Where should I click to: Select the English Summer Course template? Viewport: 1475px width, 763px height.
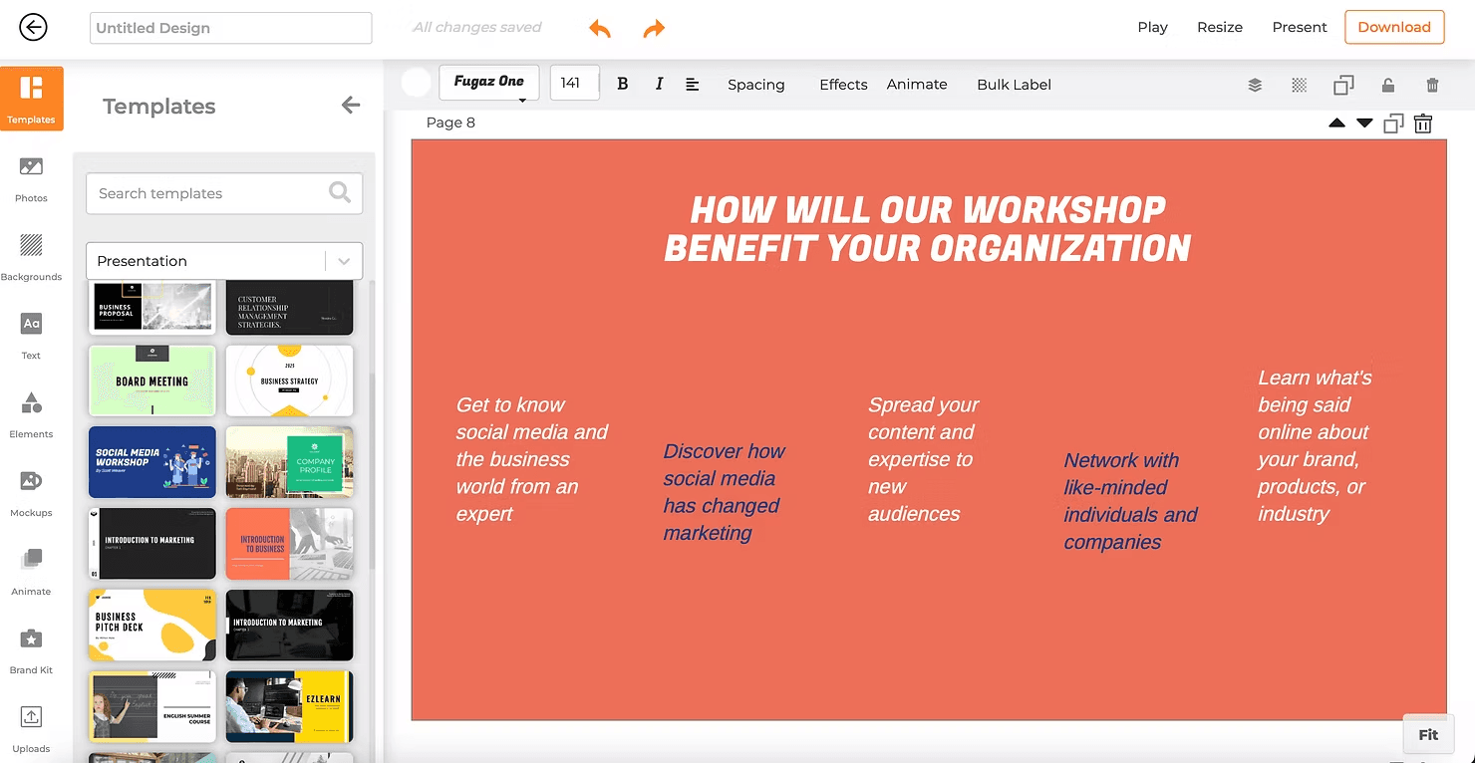click(x=152, y=706)
